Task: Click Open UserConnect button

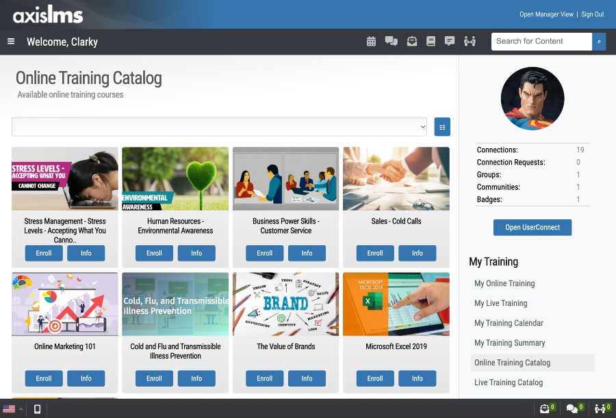Action: (532, 227)
